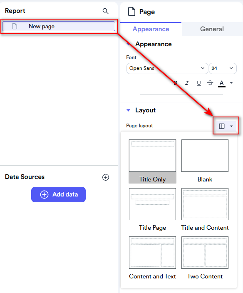Open the font color dropdown arrow
The width and height of the screenshot is (243, 293).
(x=231, y=83)
